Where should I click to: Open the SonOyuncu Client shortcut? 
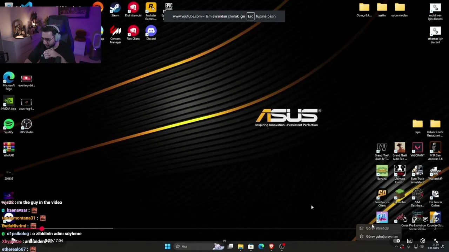[382, 198]
